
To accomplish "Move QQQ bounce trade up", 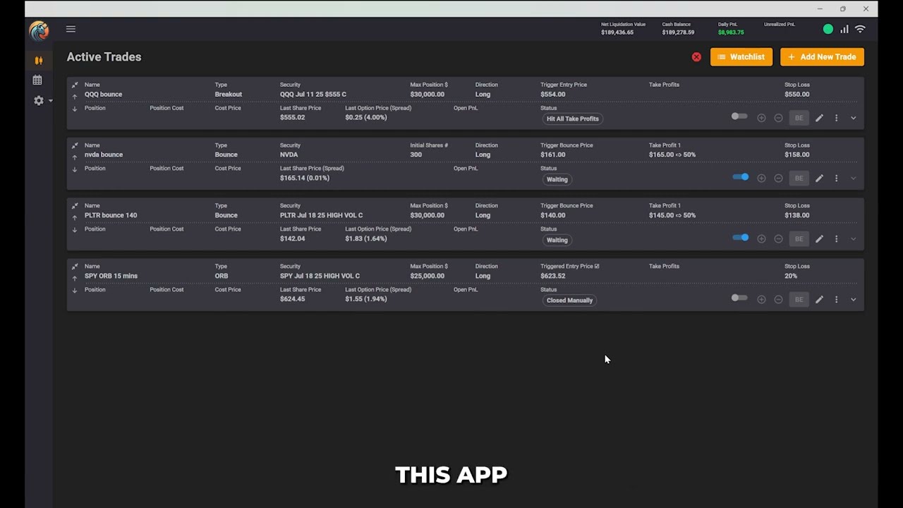I will (x=75, y=97).
